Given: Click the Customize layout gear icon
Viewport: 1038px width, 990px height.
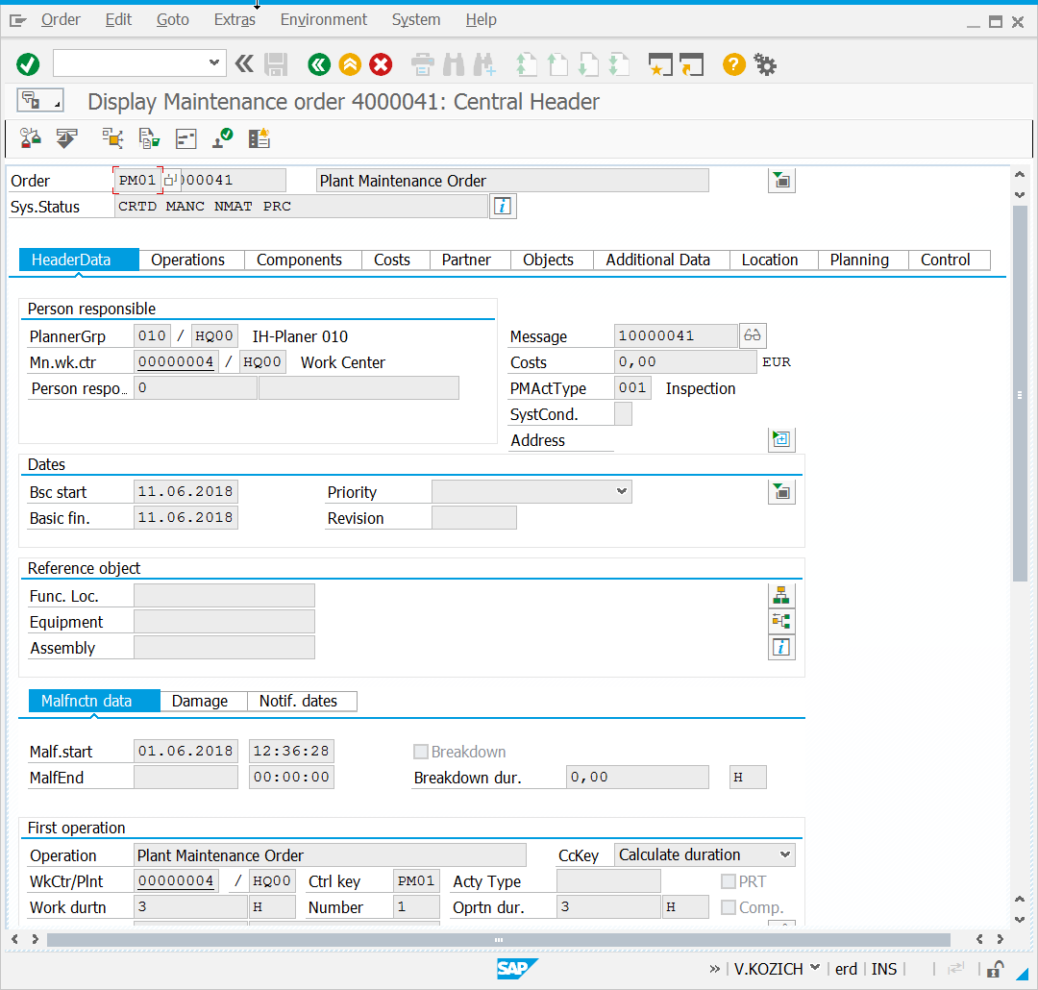Looking at the screenshot, I should (765, 64).
